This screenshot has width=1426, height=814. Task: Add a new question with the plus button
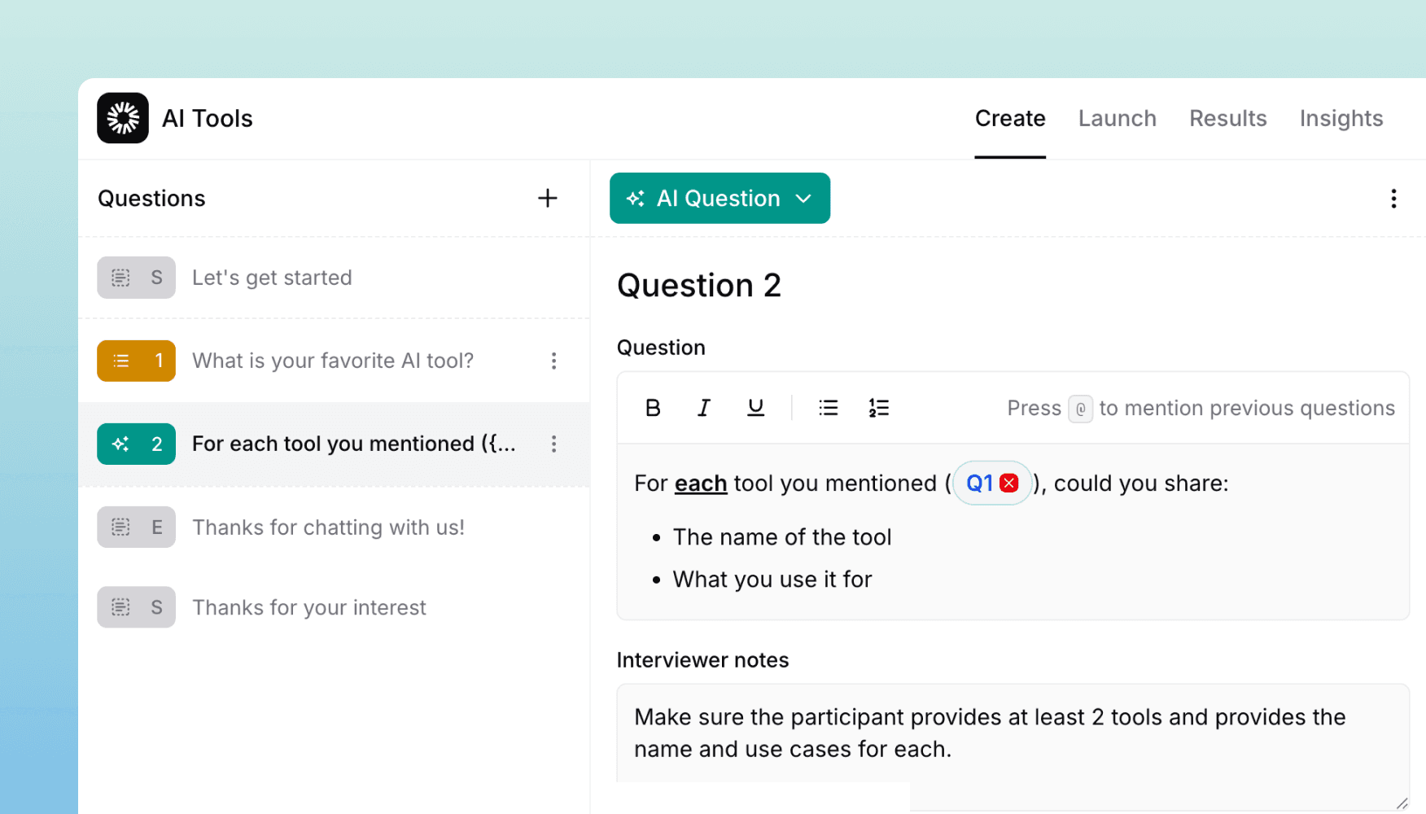547,198
